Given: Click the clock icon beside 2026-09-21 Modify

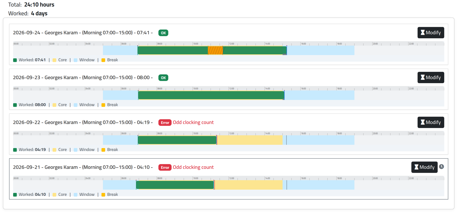Looking at the screenshot, I should coord(442,167).
